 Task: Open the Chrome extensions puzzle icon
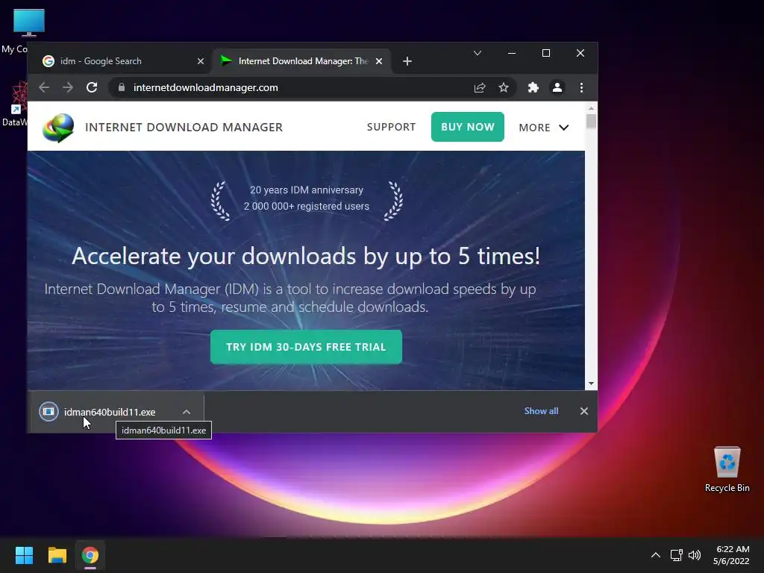(x=533, y=88)
